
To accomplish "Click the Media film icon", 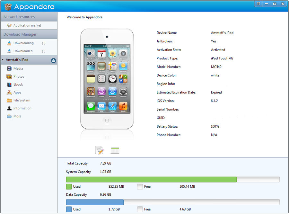I will pos(9,69).
